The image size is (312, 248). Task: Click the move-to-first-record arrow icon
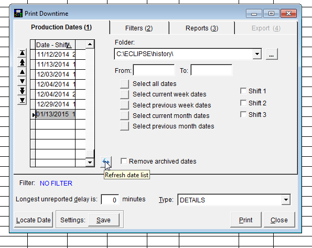click(x=22, y=53)
